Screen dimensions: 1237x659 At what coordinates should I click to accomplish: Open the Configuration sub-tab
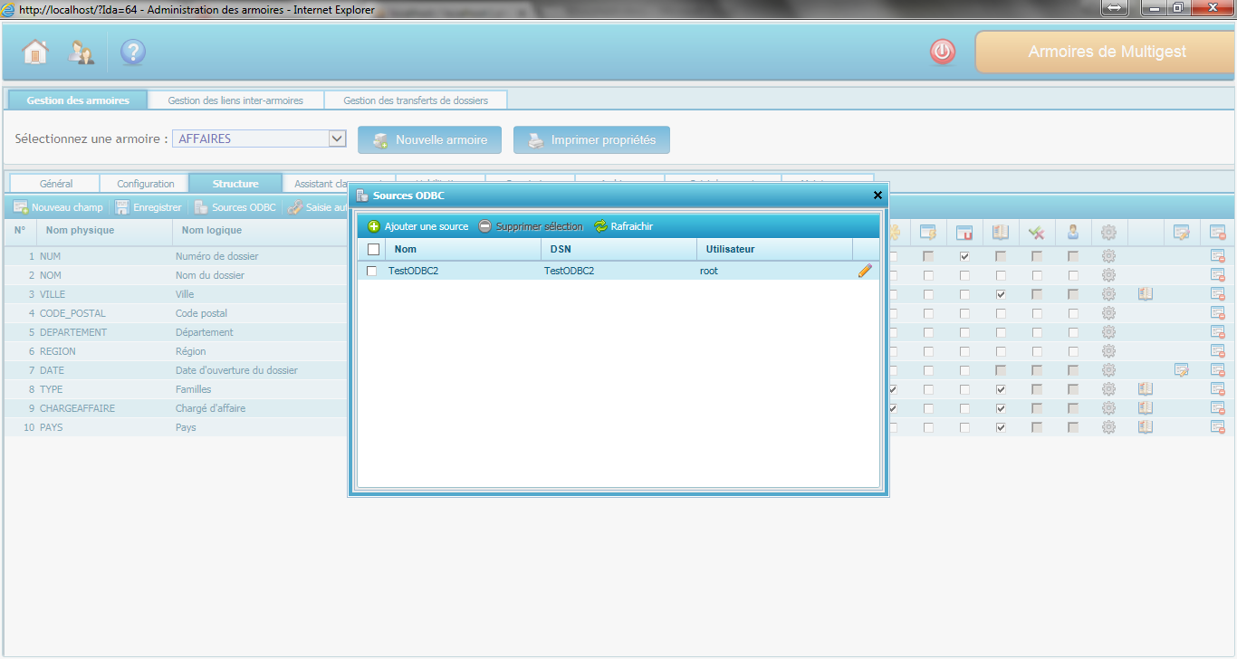[146, 184]
